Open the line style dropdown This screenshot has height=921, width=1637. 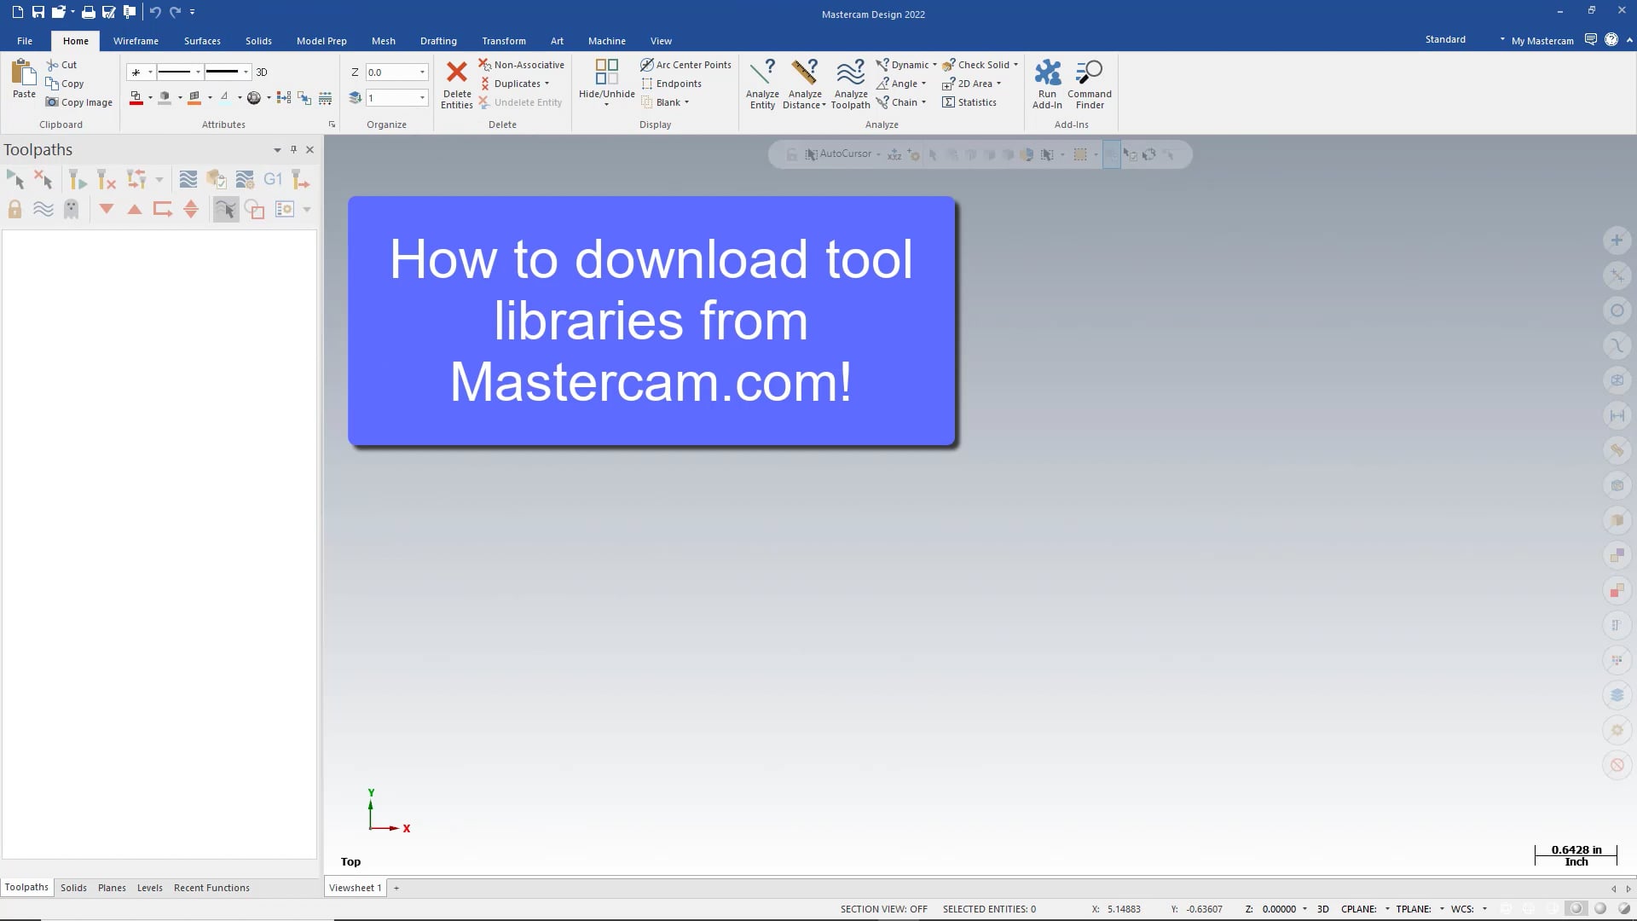198,72
